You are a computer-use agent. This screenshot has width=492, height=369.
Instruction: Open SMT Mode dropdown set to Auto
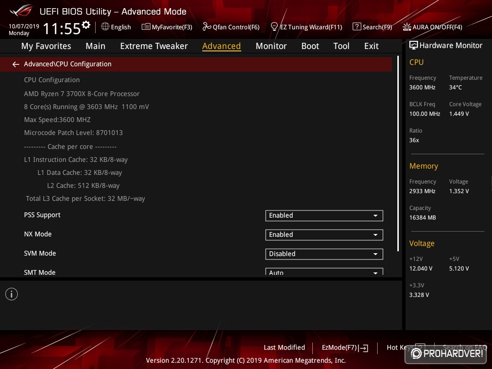pyautogui.click(x=324, y=272)
